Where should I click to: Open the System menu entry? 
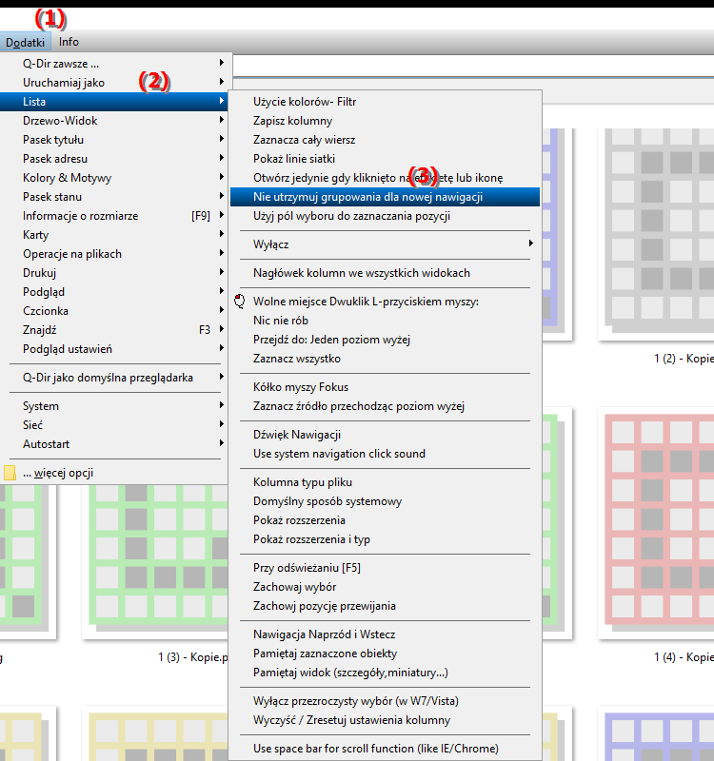tap(115, 406)
